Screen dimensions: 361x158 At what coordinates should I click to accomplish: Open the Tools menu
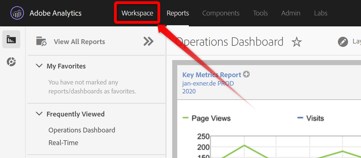pyautogui.click(x=260, y=13)
